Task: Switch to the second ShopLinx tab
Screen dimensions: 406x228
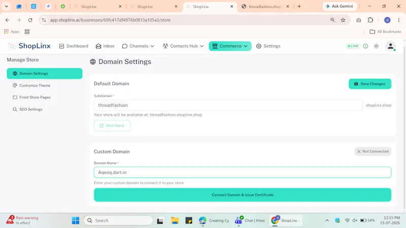Action: [x=154, y=7]
